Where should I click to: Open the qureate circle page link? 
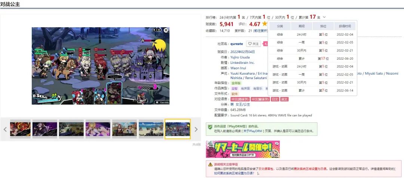pyautogui.click(x=236, y=44)
